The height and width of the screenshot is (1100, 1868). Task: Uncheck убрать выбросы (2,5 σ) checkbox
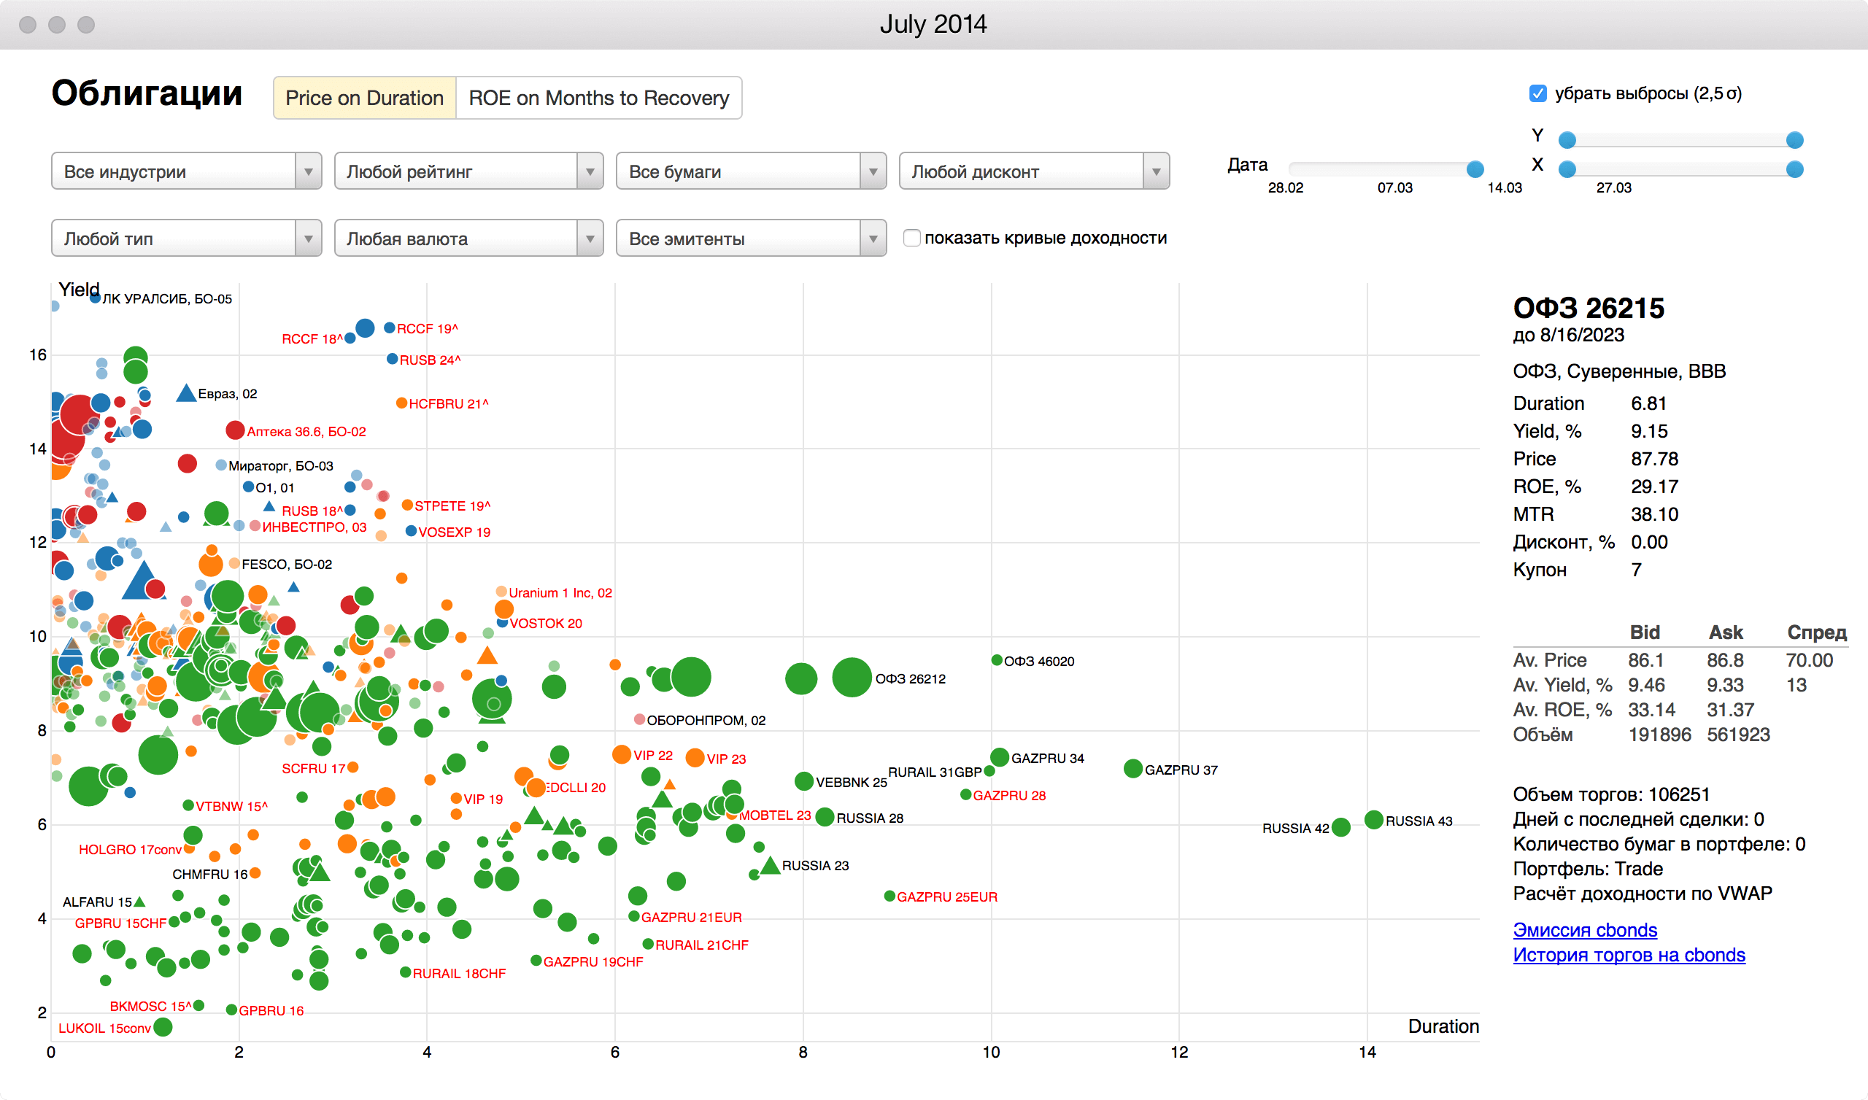coord(1537,93)
